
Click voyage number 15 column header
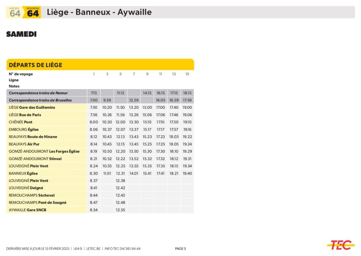click(x=187, y=74)
